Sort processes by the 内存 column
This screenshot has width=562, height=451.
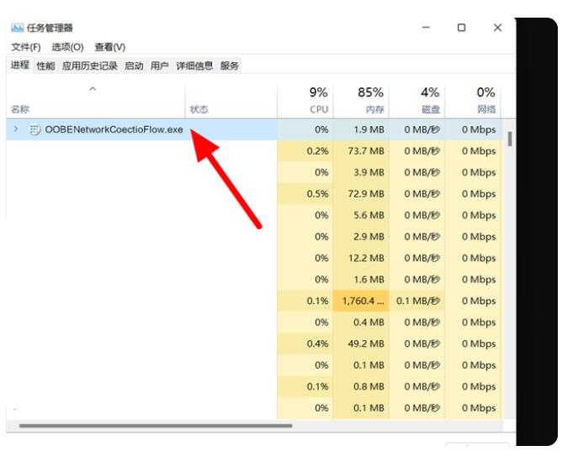[x=374, y=109]
